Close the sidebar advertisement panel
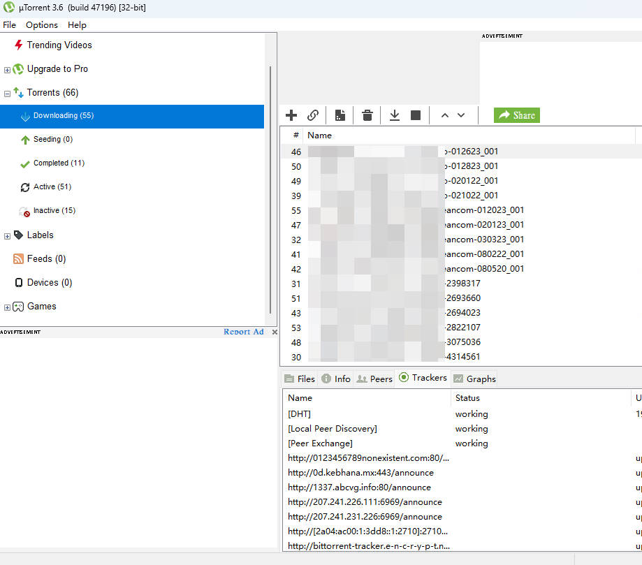 (x=275, y=332)
